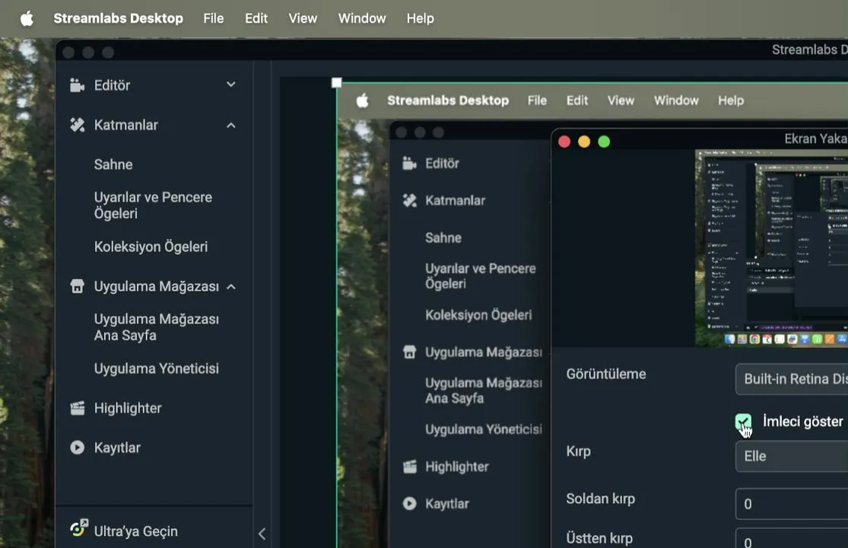Click the Editör icon in the left sidebar

pyautogui.click(x=78, y=85)
